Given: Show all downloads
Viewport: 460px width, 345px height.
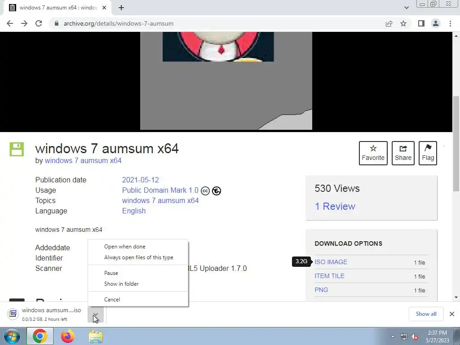Looking at the screenshot, I should (x=426, y=314).
